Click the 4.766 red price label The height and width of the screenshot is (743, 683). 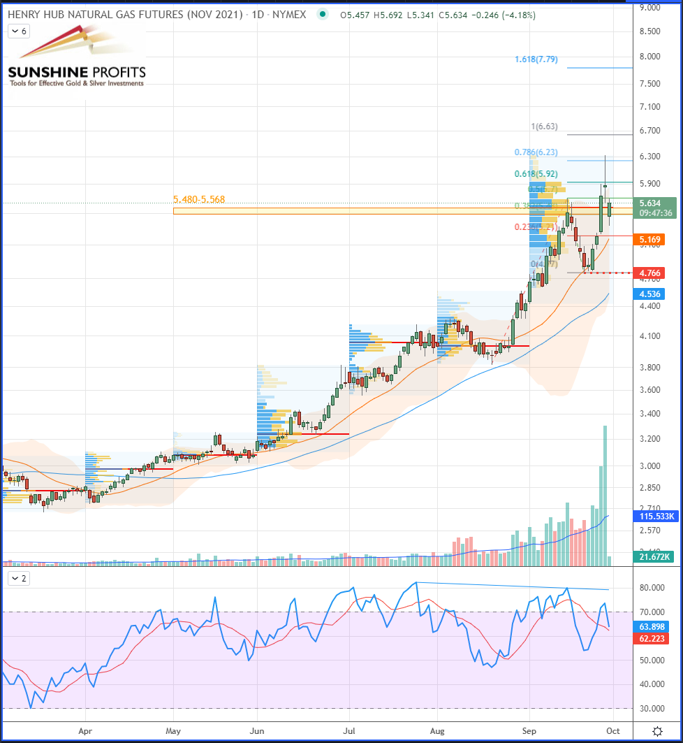649,273
